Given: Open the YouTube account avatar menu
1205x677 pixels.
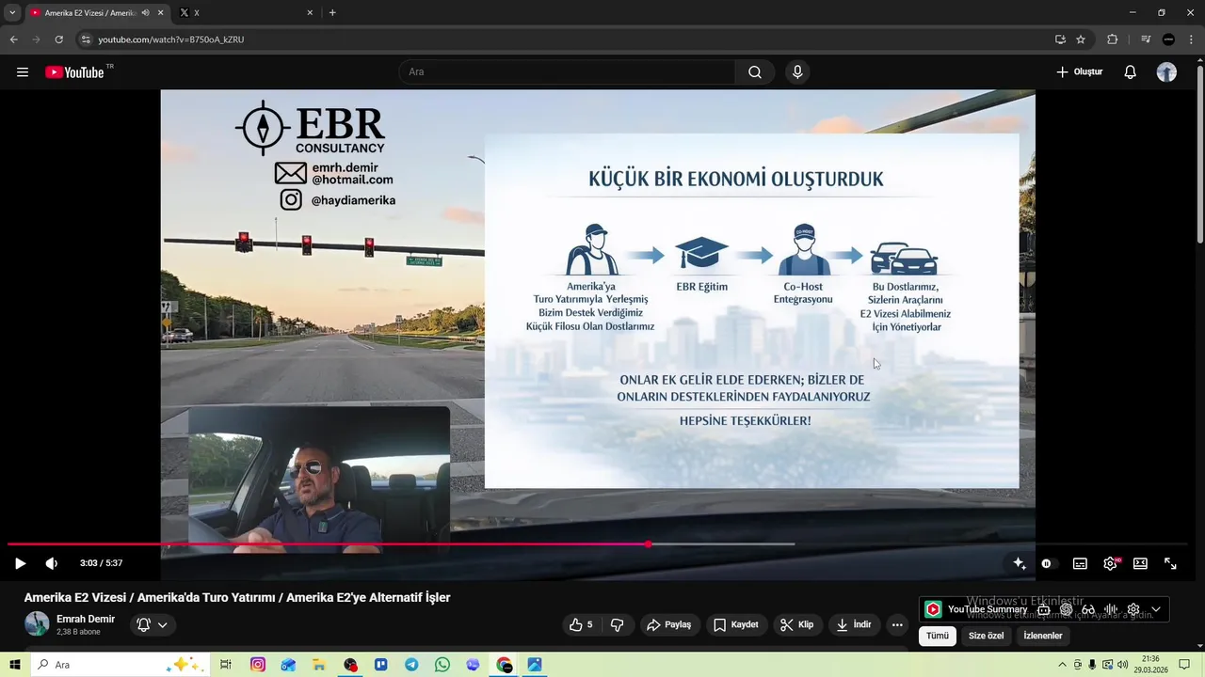Looking at the screenshot, I should coord(1166,72).
